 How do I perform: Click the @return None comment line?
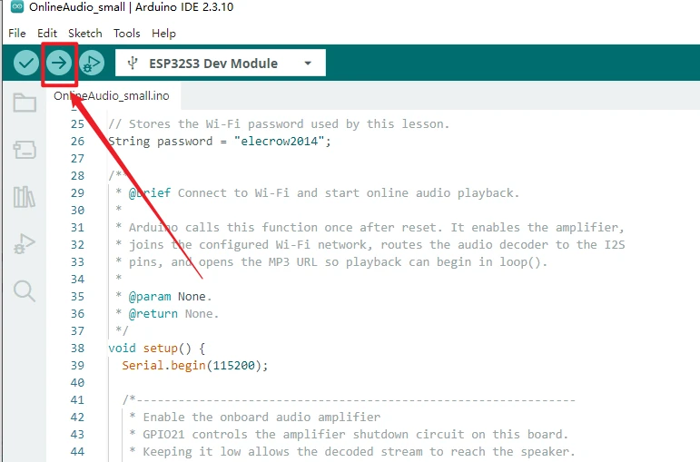(167, 314)
